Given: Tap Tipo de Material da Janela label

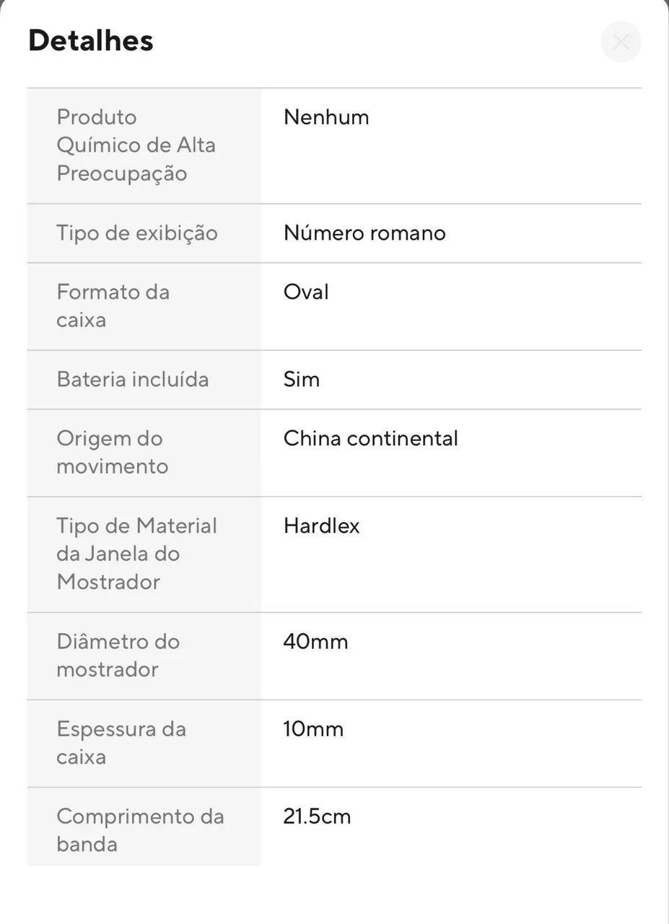Looking at the screenshot, I should 137,554.
